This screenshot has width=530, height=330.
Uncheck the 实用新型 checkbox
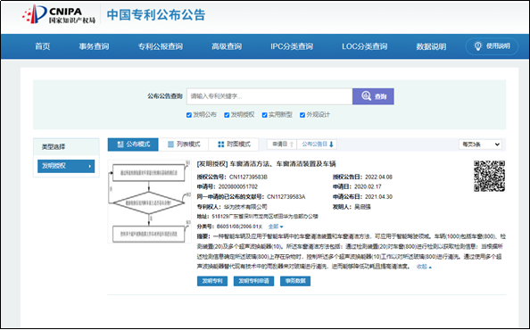[265, 115]
